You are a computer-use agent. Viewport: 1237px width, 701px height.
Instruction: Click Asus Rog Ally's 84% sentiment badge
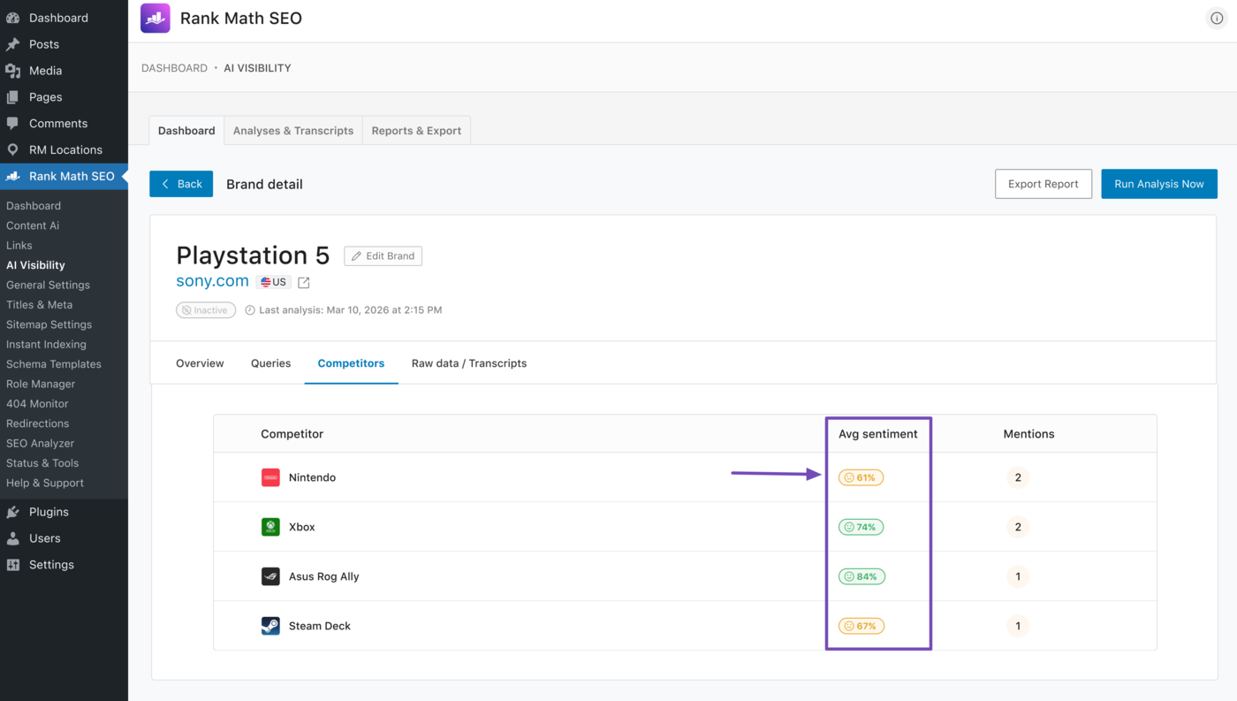(861, 576)
